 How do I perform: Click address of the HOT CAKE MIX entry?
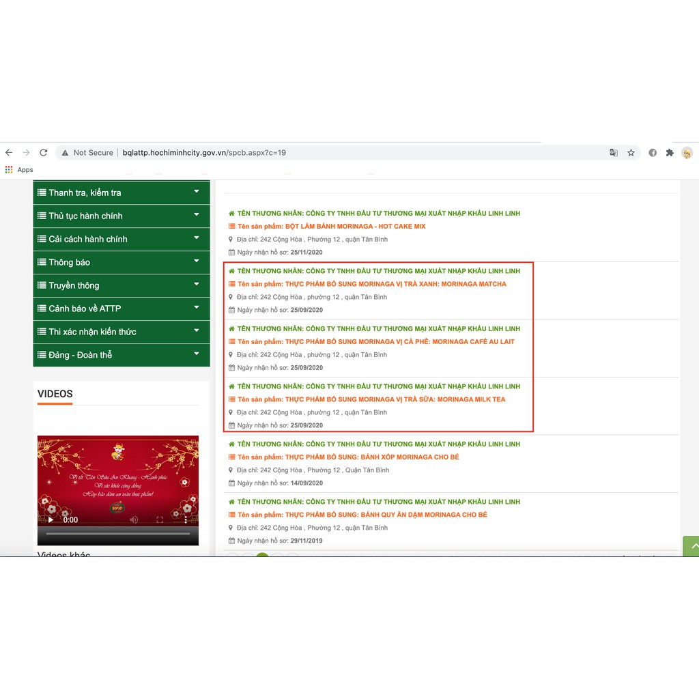click(312, 240)
